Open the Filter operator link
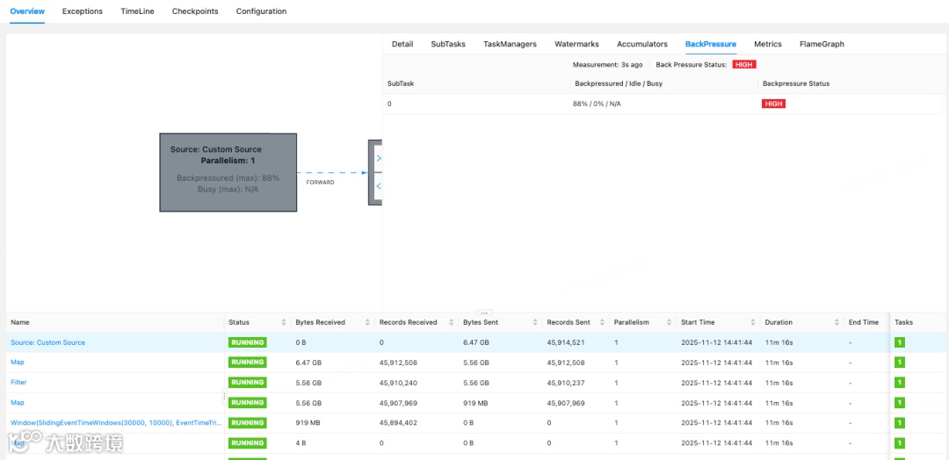This screenshot has width=949, height=460. coord(18,383)
